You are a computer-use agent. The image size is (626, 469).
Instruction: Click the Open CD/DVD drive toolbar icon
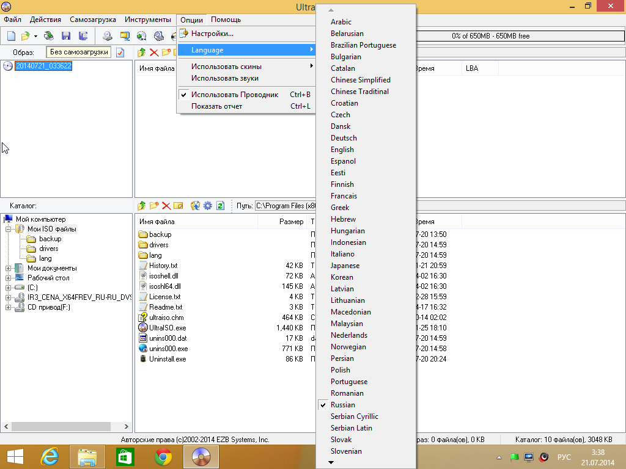coord(49,36)
